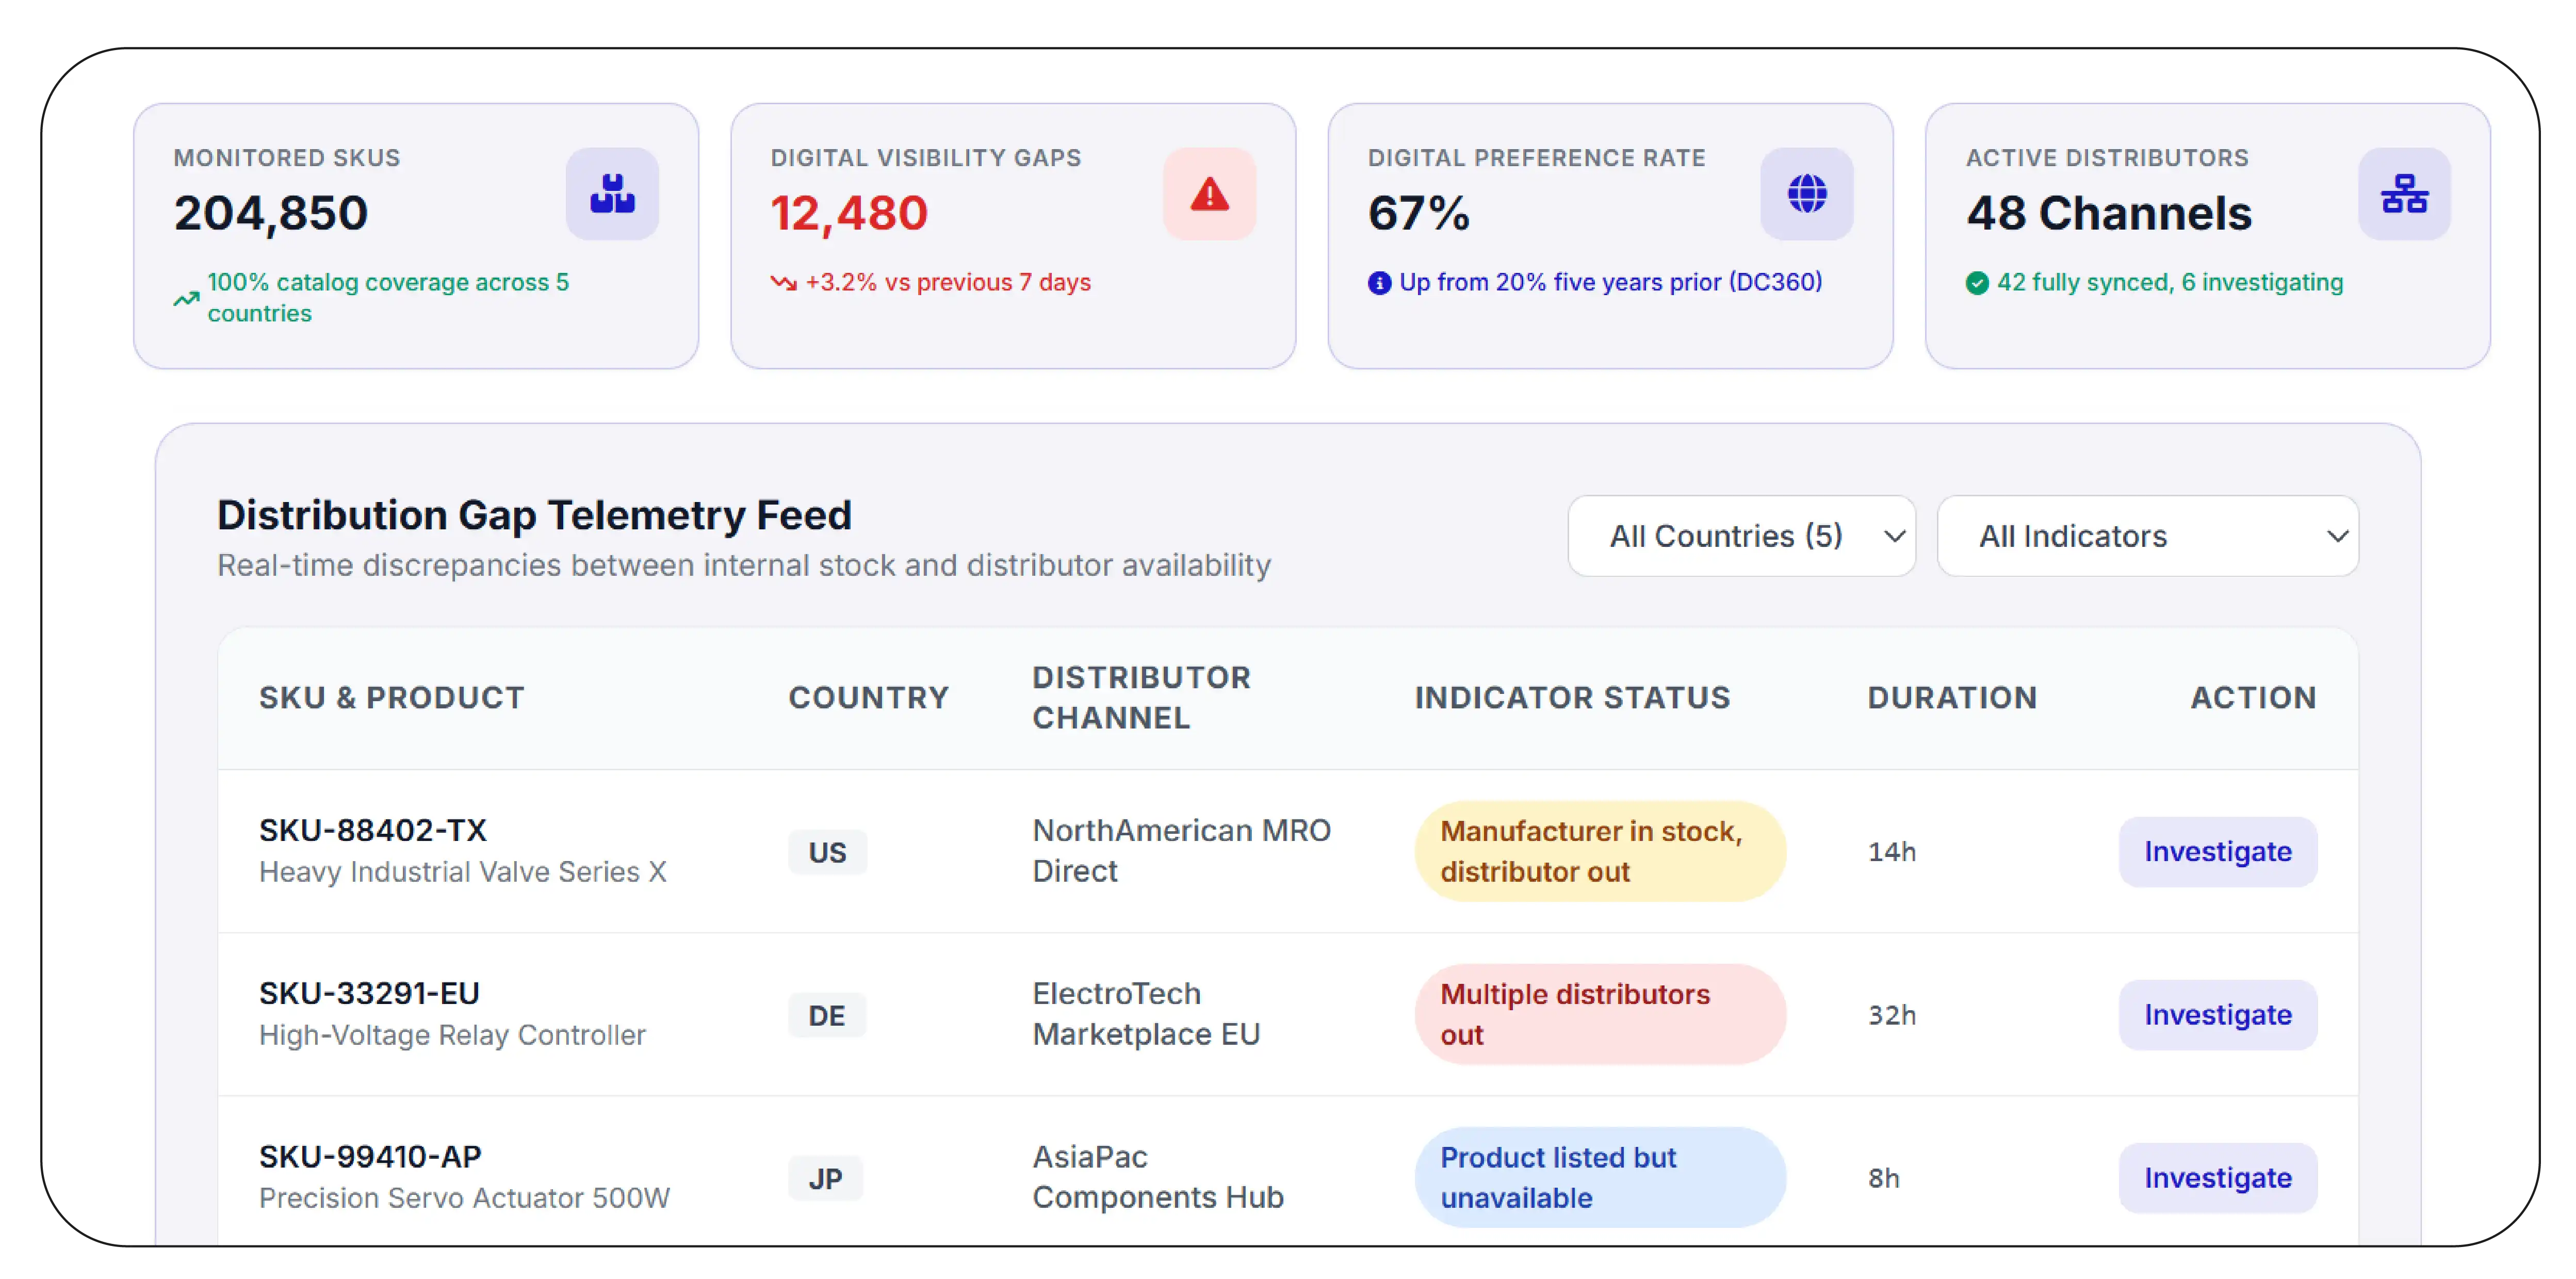Image resolution: width=2576 pixels, height=1279 pixels.
Task: Click the network icon on Active Distributors
Action: (2404, 193)
